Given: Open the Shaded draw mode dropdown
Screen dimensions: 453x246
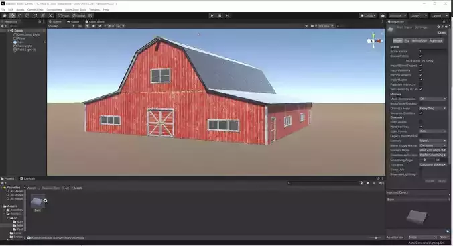Looking at the screenshot, I should (61, 26).
